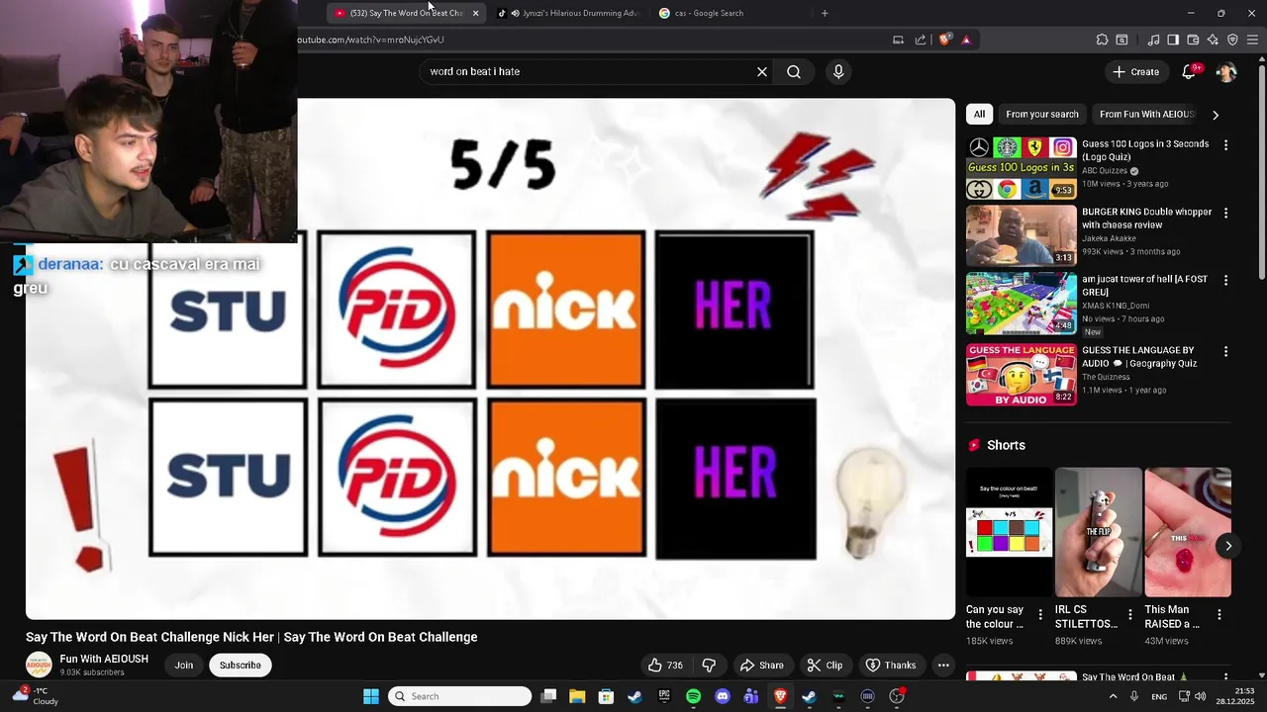Select the From your search chip

coord(1042,114)
